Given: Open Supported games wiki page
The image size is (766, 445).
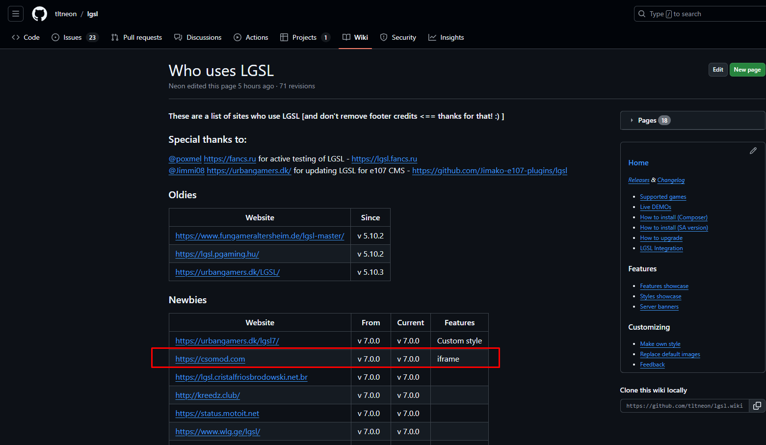Looking at the screenshot, I should click(662, 197).
